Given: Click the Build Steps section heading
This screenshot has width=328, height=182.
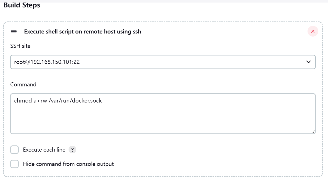Looking at the screenshot, I should [22, 5].
